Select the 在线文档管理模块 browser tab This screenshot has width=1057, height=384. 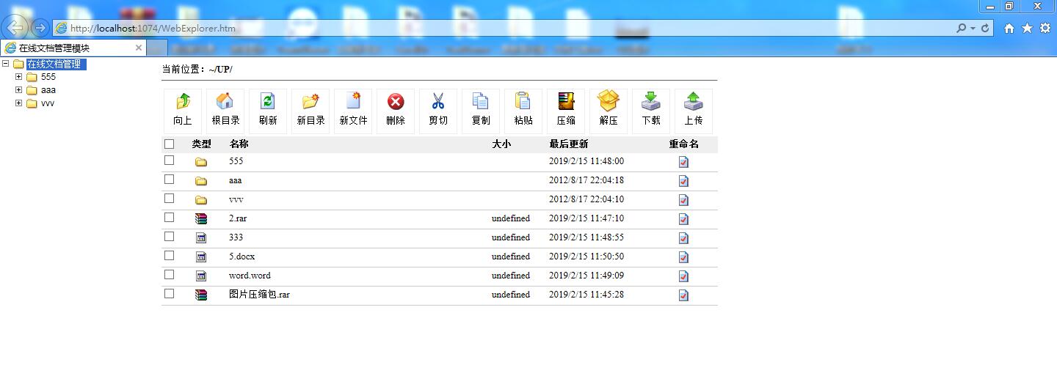tap(73, 48)
